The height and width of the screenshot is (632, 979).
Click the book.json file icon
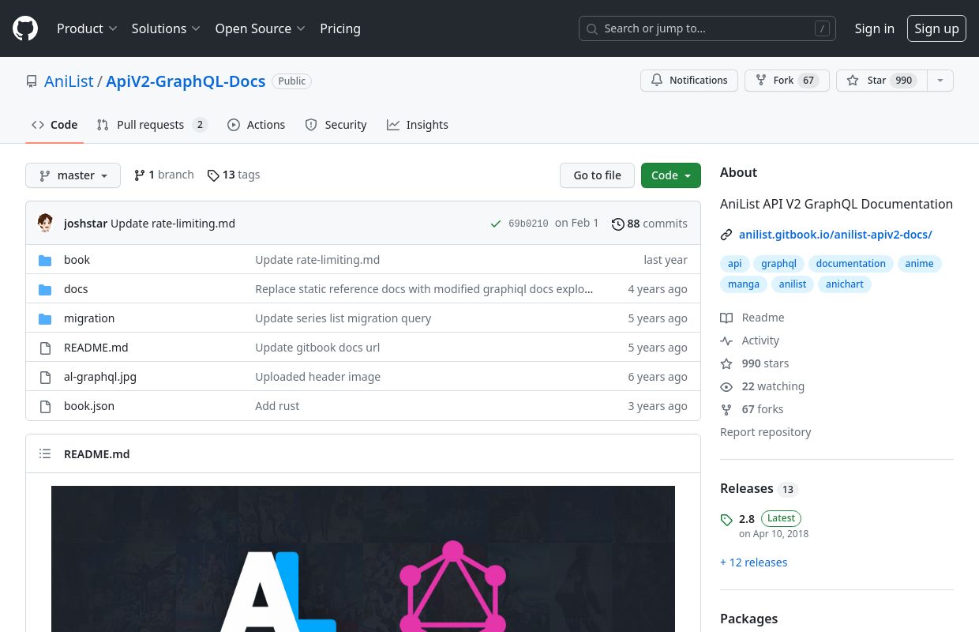(45, 407)
